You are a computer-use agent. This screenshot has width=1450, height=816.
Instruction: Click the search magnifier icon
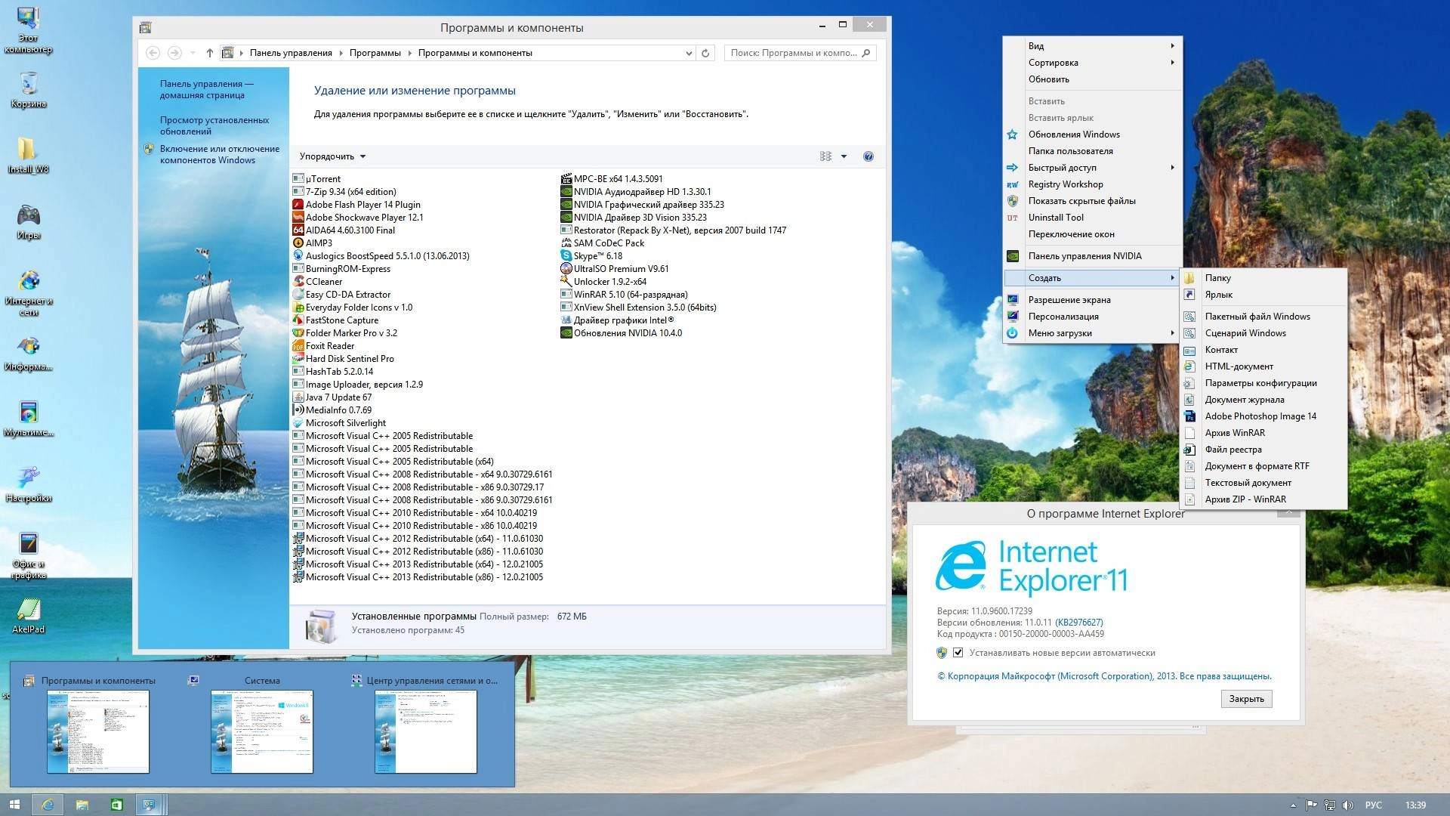click(866, 53)
